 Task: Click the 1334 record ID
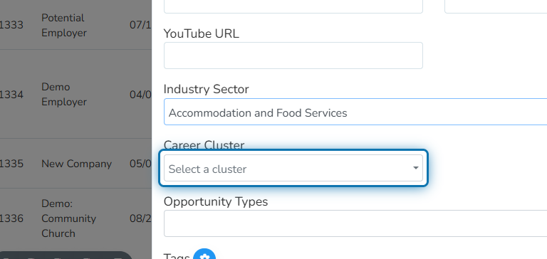pos(11,95)
